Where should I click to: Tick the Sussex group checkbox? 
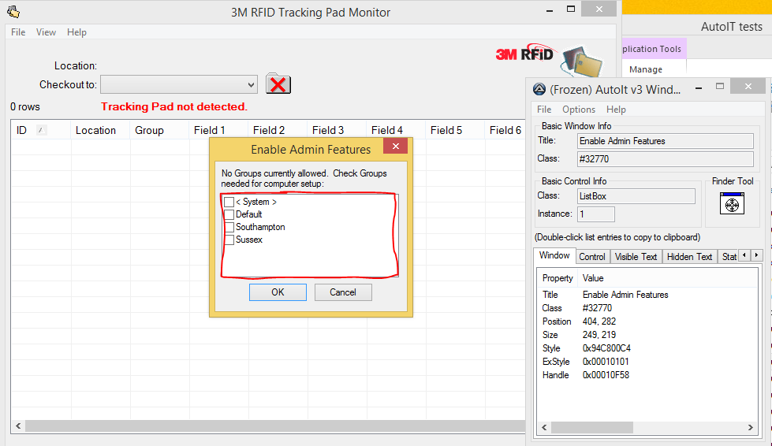[x=229, y=240]
